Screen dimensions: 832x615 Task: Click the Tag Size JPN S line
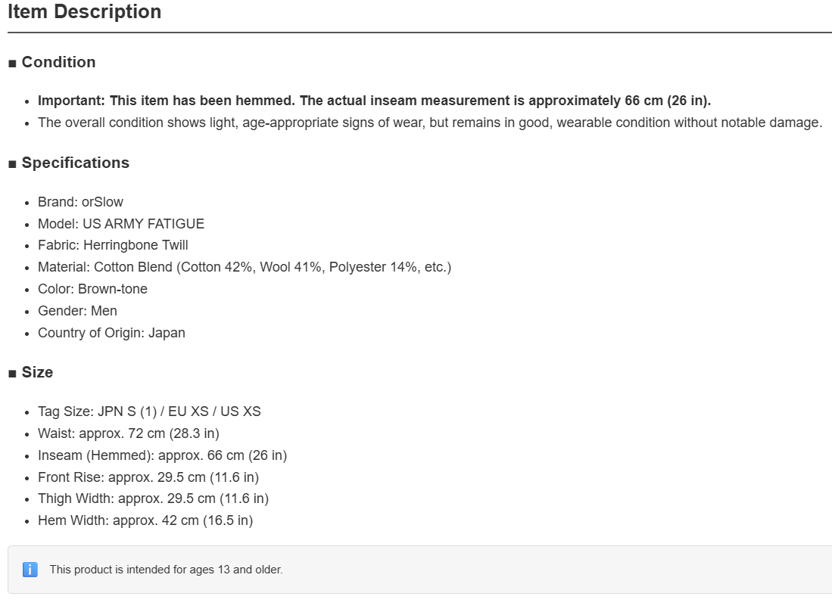[149, 412]
